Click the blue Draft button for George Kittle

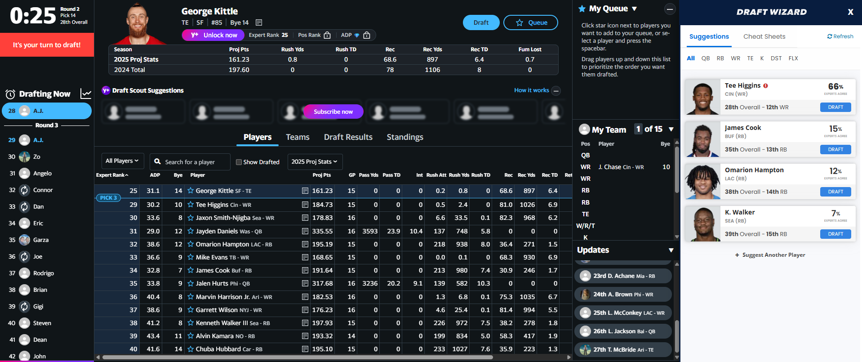481,22
